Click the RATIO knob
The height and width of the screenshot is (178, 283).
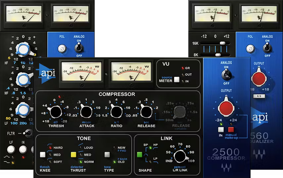tap(117, 112)
